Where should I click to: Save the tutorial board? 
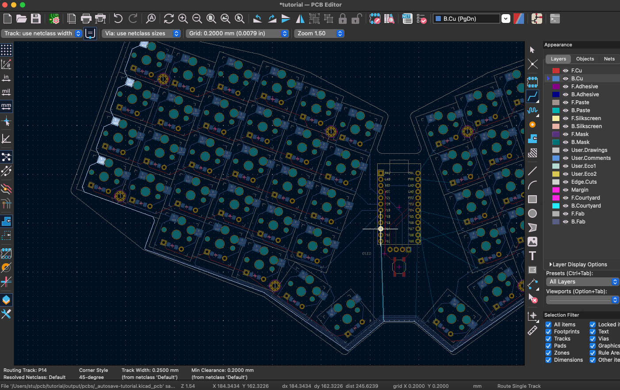(x=35, y=19)
